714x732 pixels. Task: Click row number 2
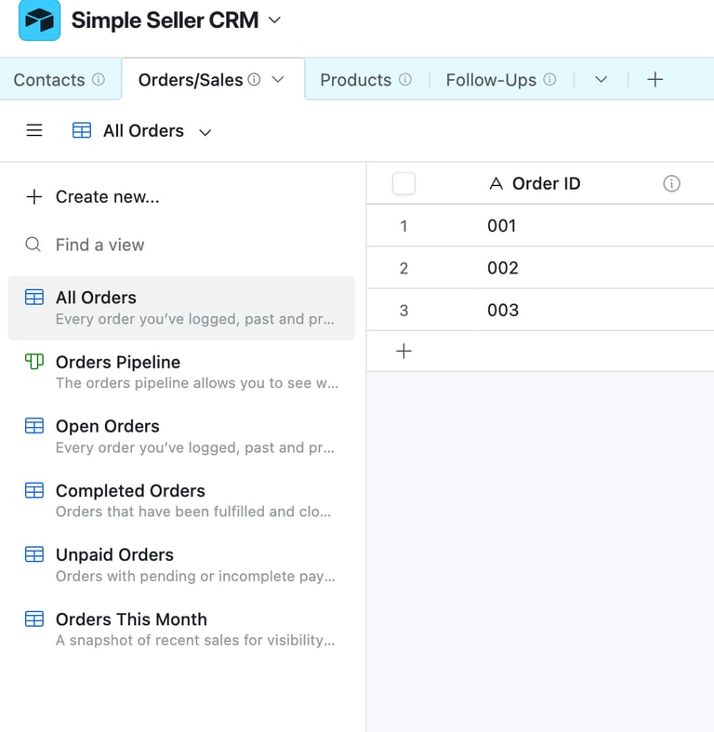point(403,268)
